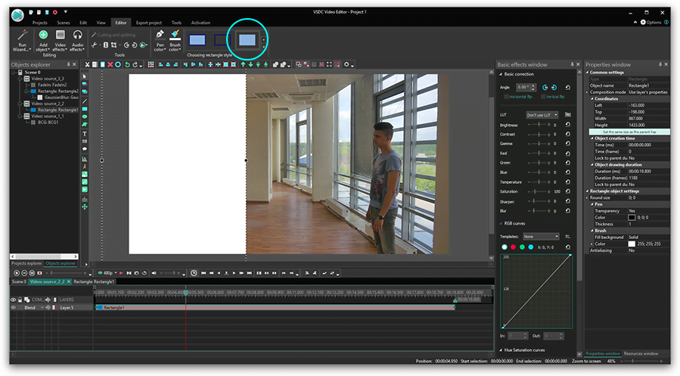Choose first filled rectangle style thumbnail

pos(197,40)
